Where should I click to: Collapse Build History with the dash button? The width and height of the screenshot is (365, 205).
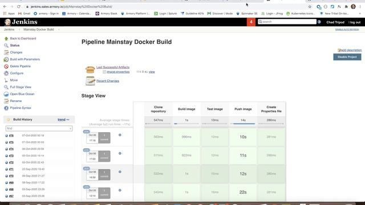pos(68,120)
